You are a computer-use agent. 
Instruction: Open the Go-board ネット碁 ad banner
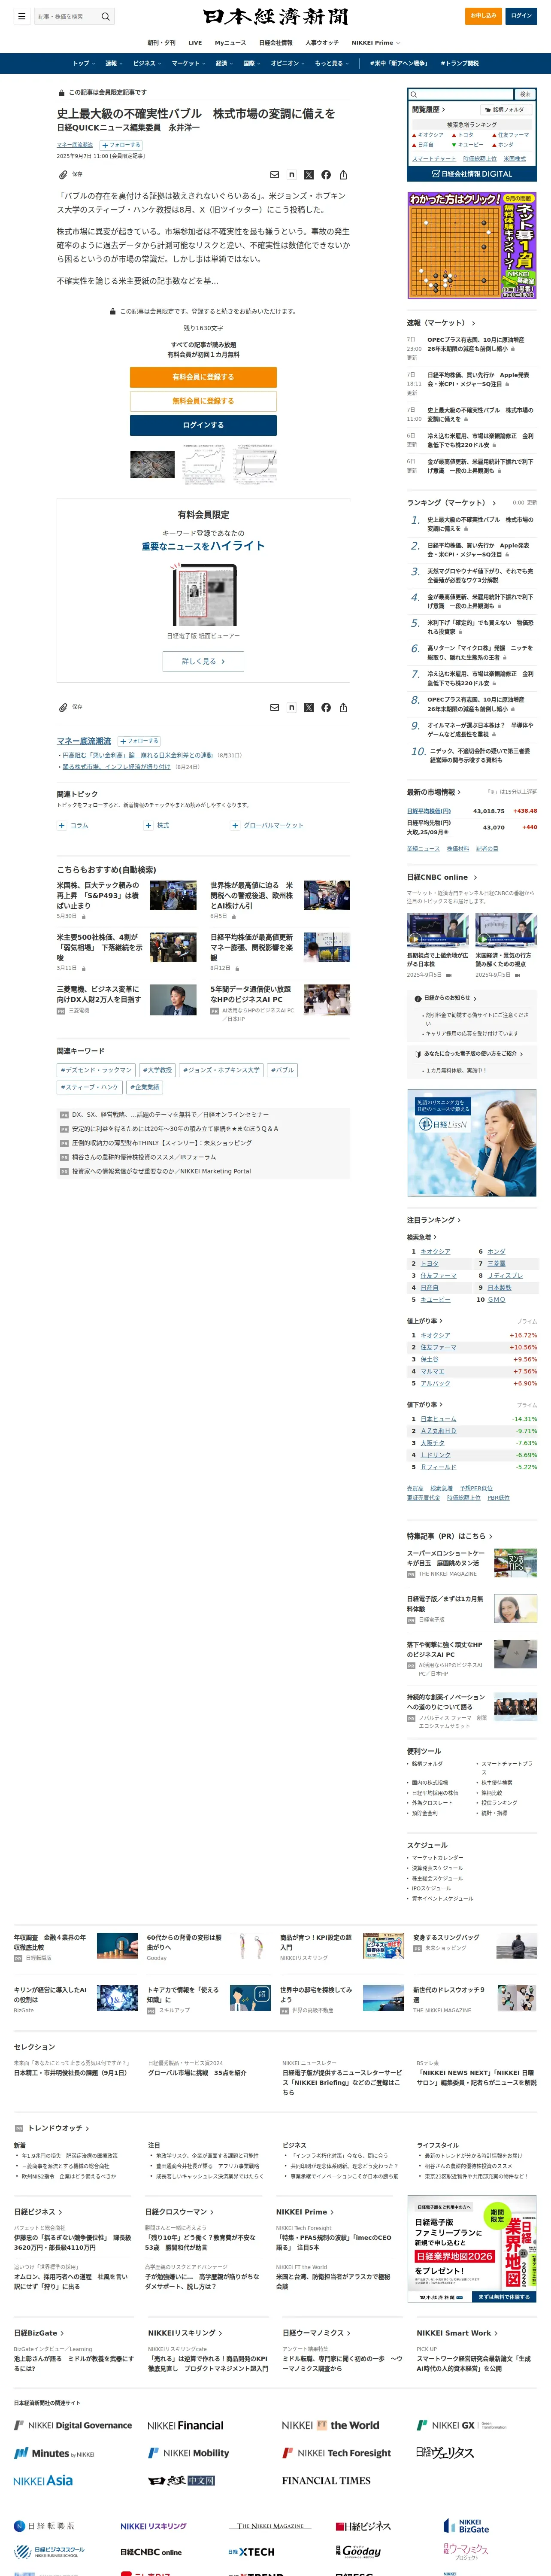click(472, 245)
